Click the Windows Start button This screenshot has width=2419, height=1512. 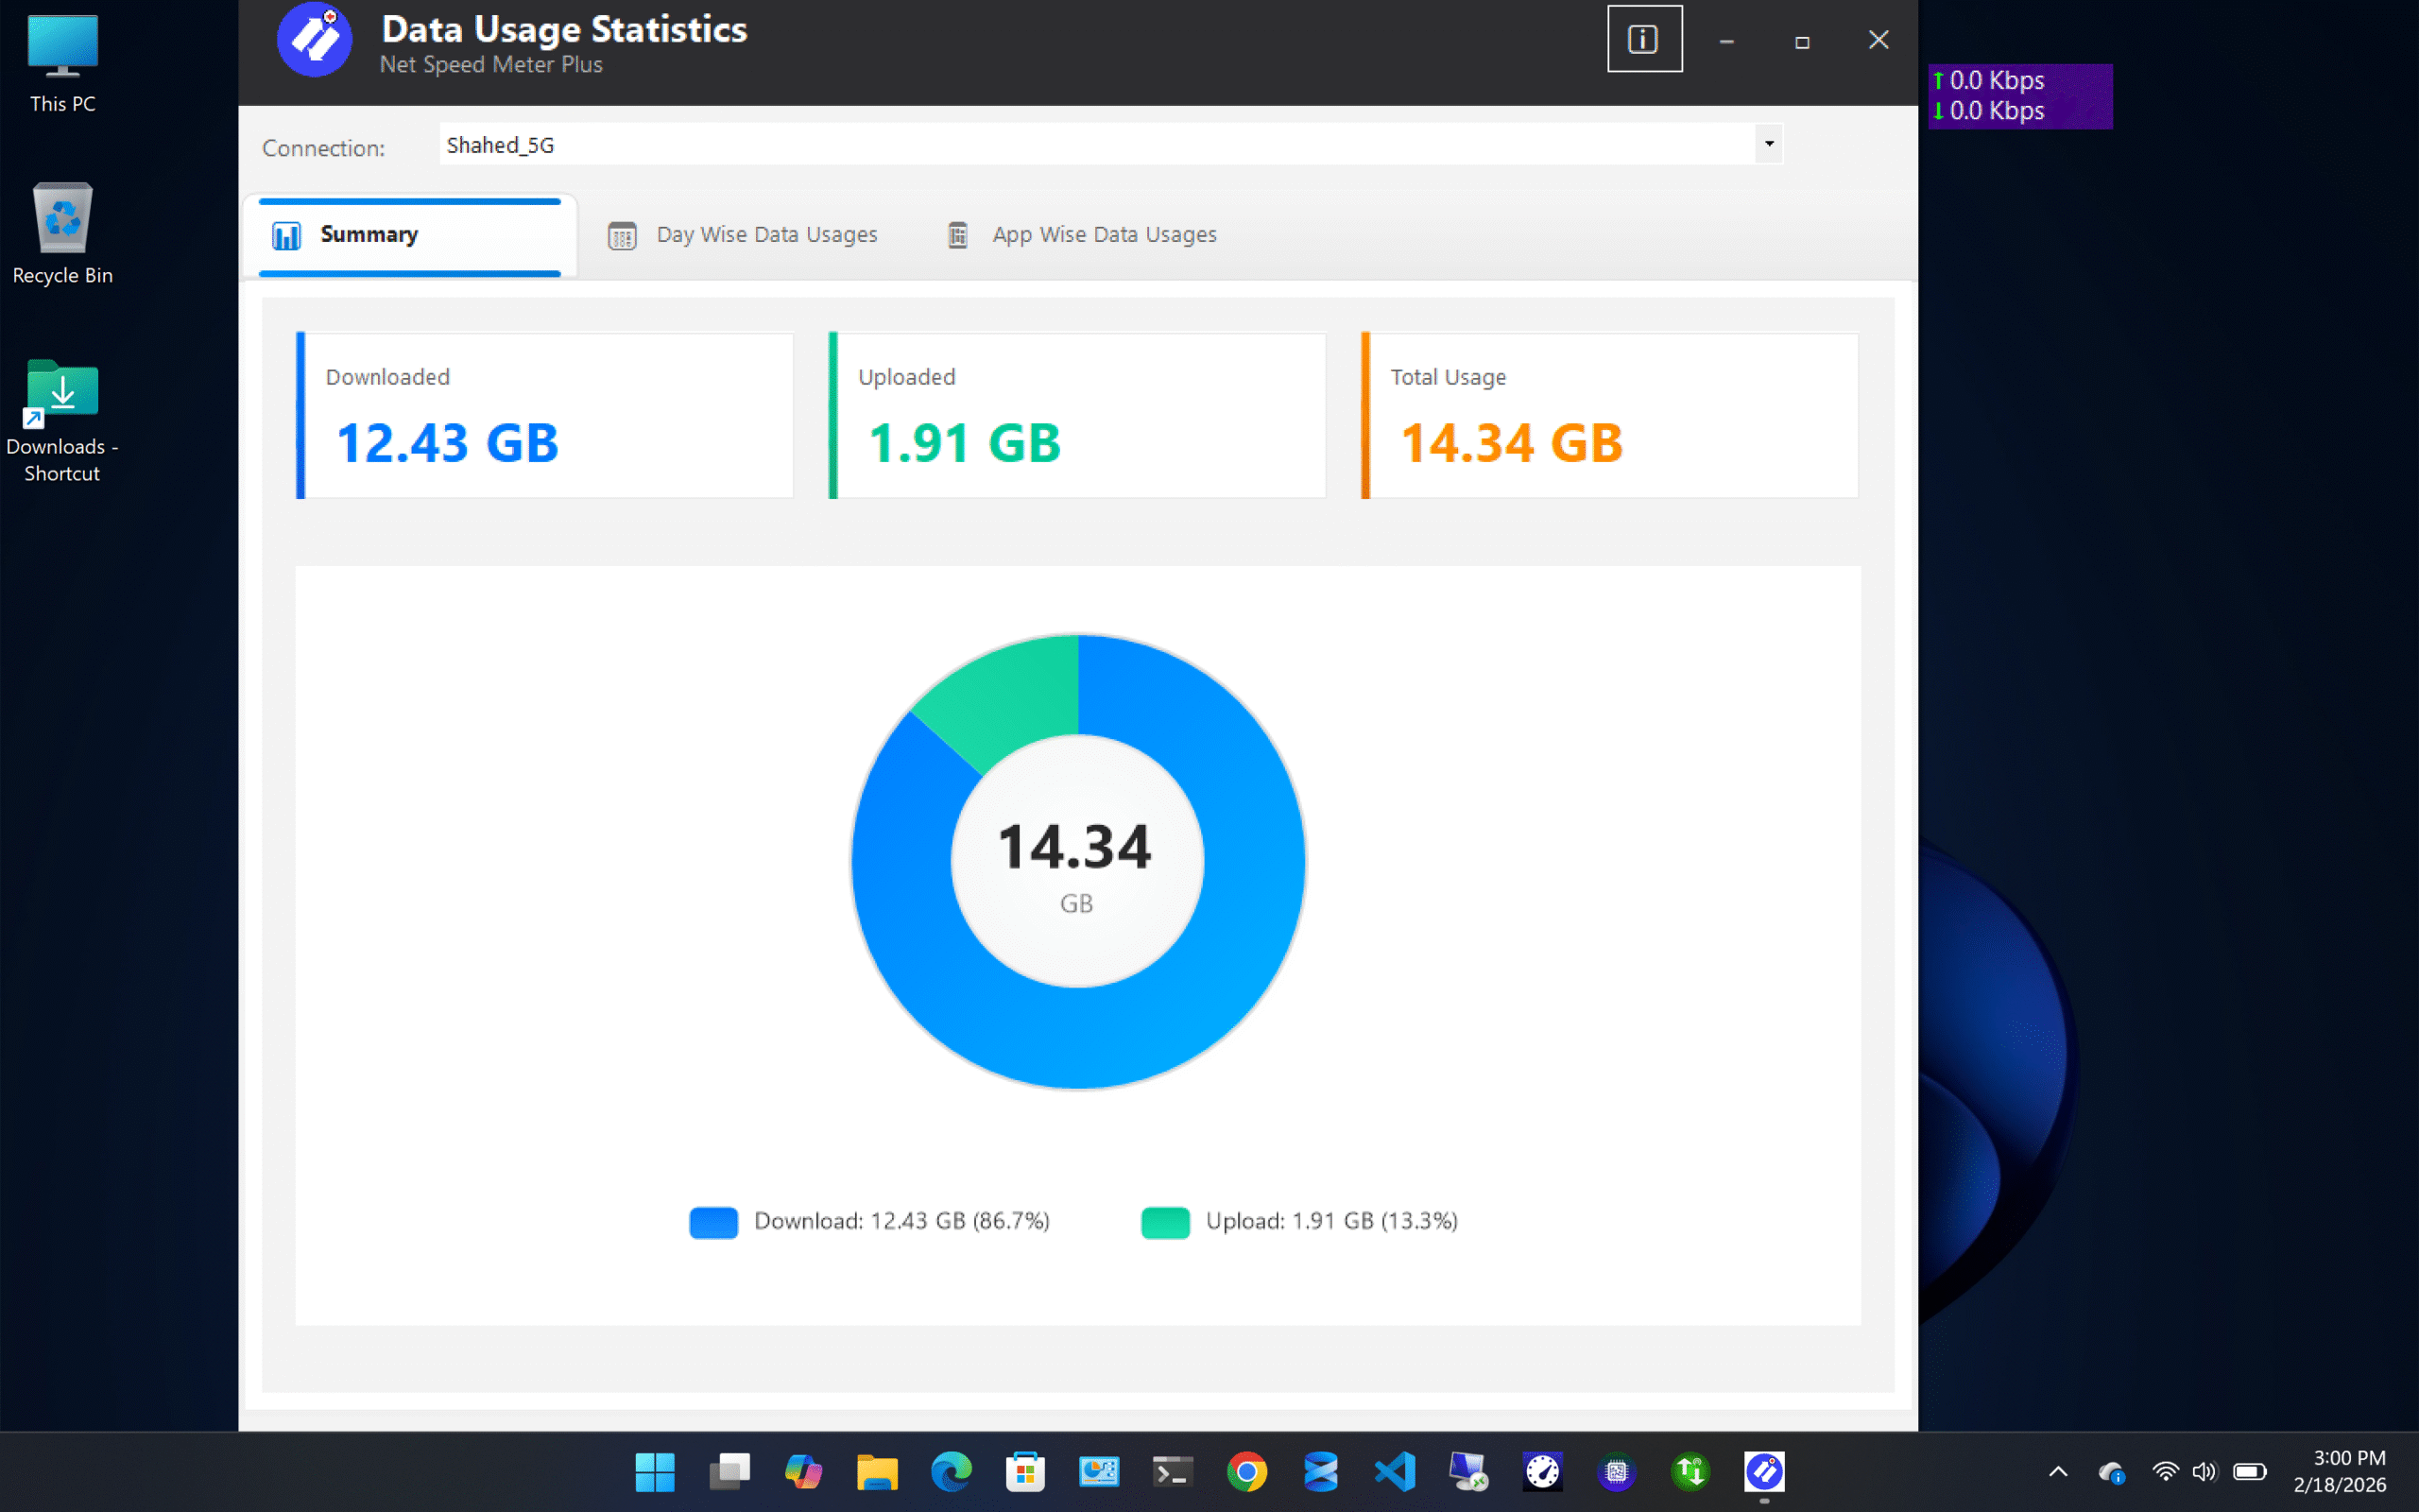pos(655,1472)
